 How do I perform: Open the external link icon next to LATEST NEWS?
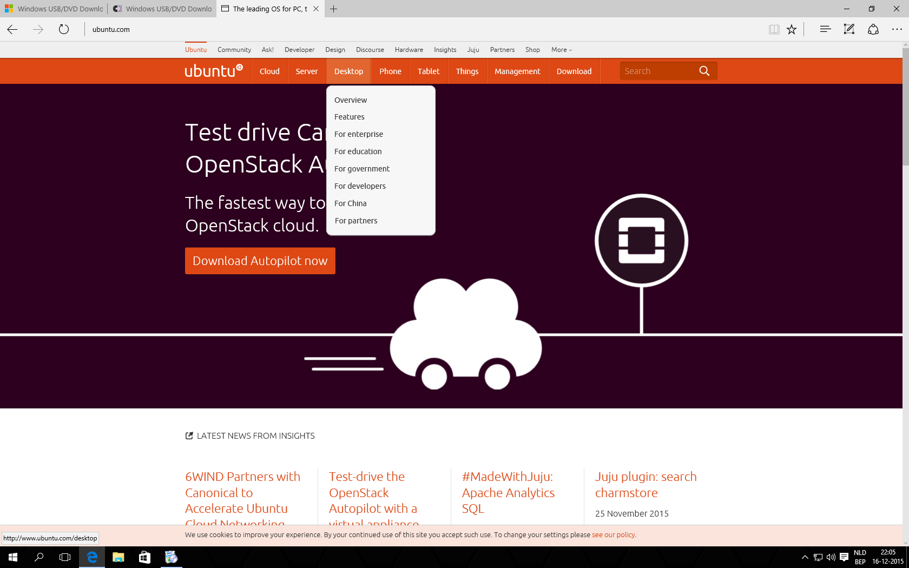click(188, 435)
